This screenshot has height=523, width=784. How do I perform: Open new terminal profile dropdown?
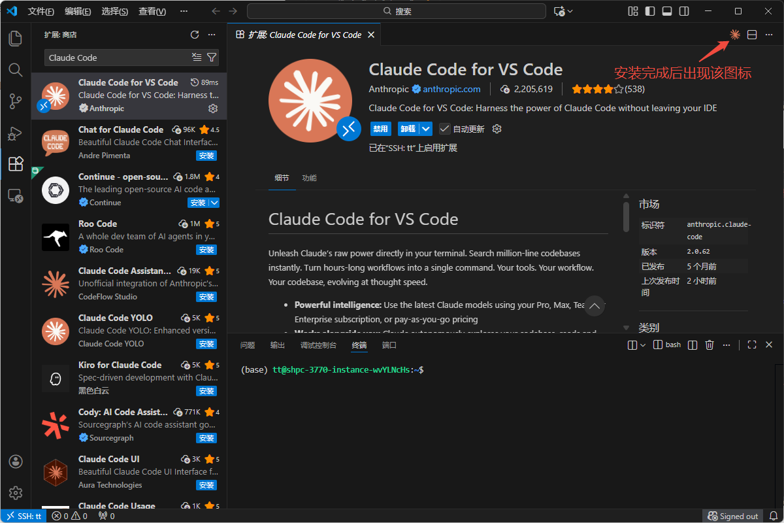pyautogui.click(x=642, y=345)
